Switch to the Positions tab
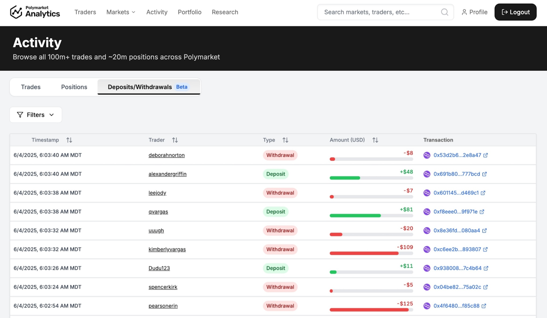Screen dimensions: 547x318 [x=74, y=87]
